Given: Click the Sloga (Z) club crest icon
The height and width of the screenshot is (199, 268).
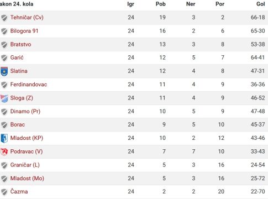Looking at the screenshot, I should 4,98.
